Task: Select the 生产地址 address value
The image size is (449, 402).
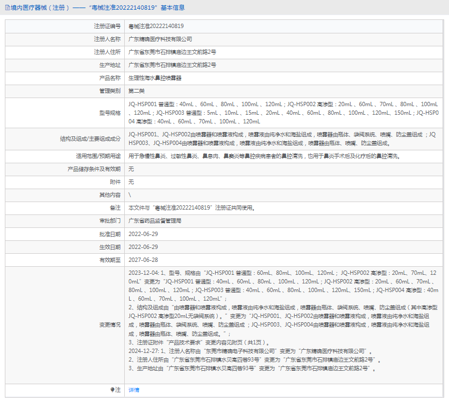Action: (172, 65)
